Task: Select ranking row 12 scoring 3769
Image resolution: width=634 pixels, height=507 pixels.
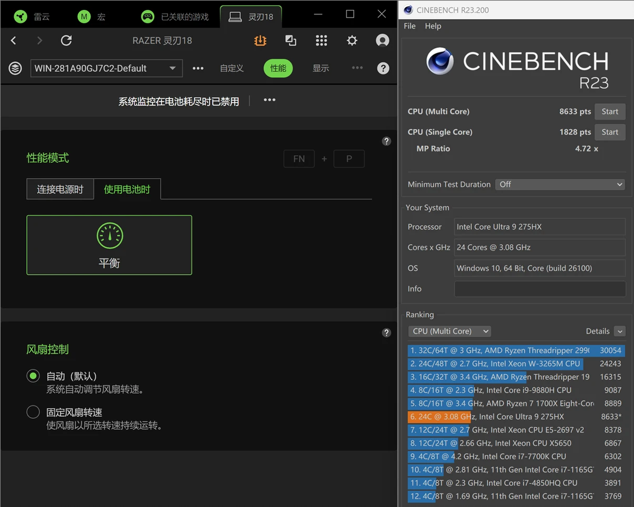Action: (516, 496)
